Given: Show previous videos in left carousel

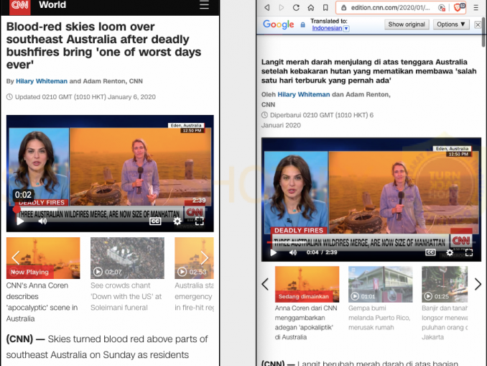Looking at the screenshot, I should [x=16, y=257].
